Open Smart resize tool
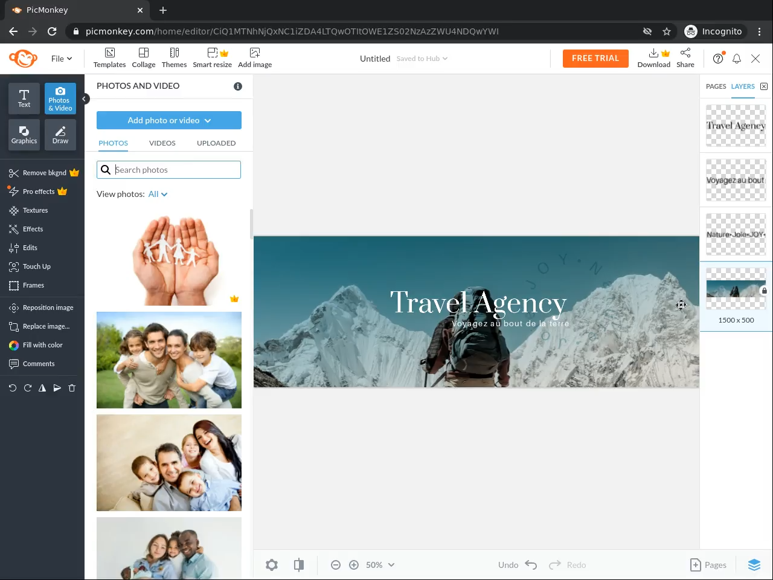 tap(212, 58)
